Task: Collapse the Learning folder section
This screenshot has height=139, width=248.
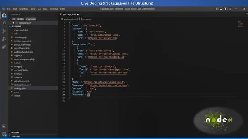Action: 16,26
